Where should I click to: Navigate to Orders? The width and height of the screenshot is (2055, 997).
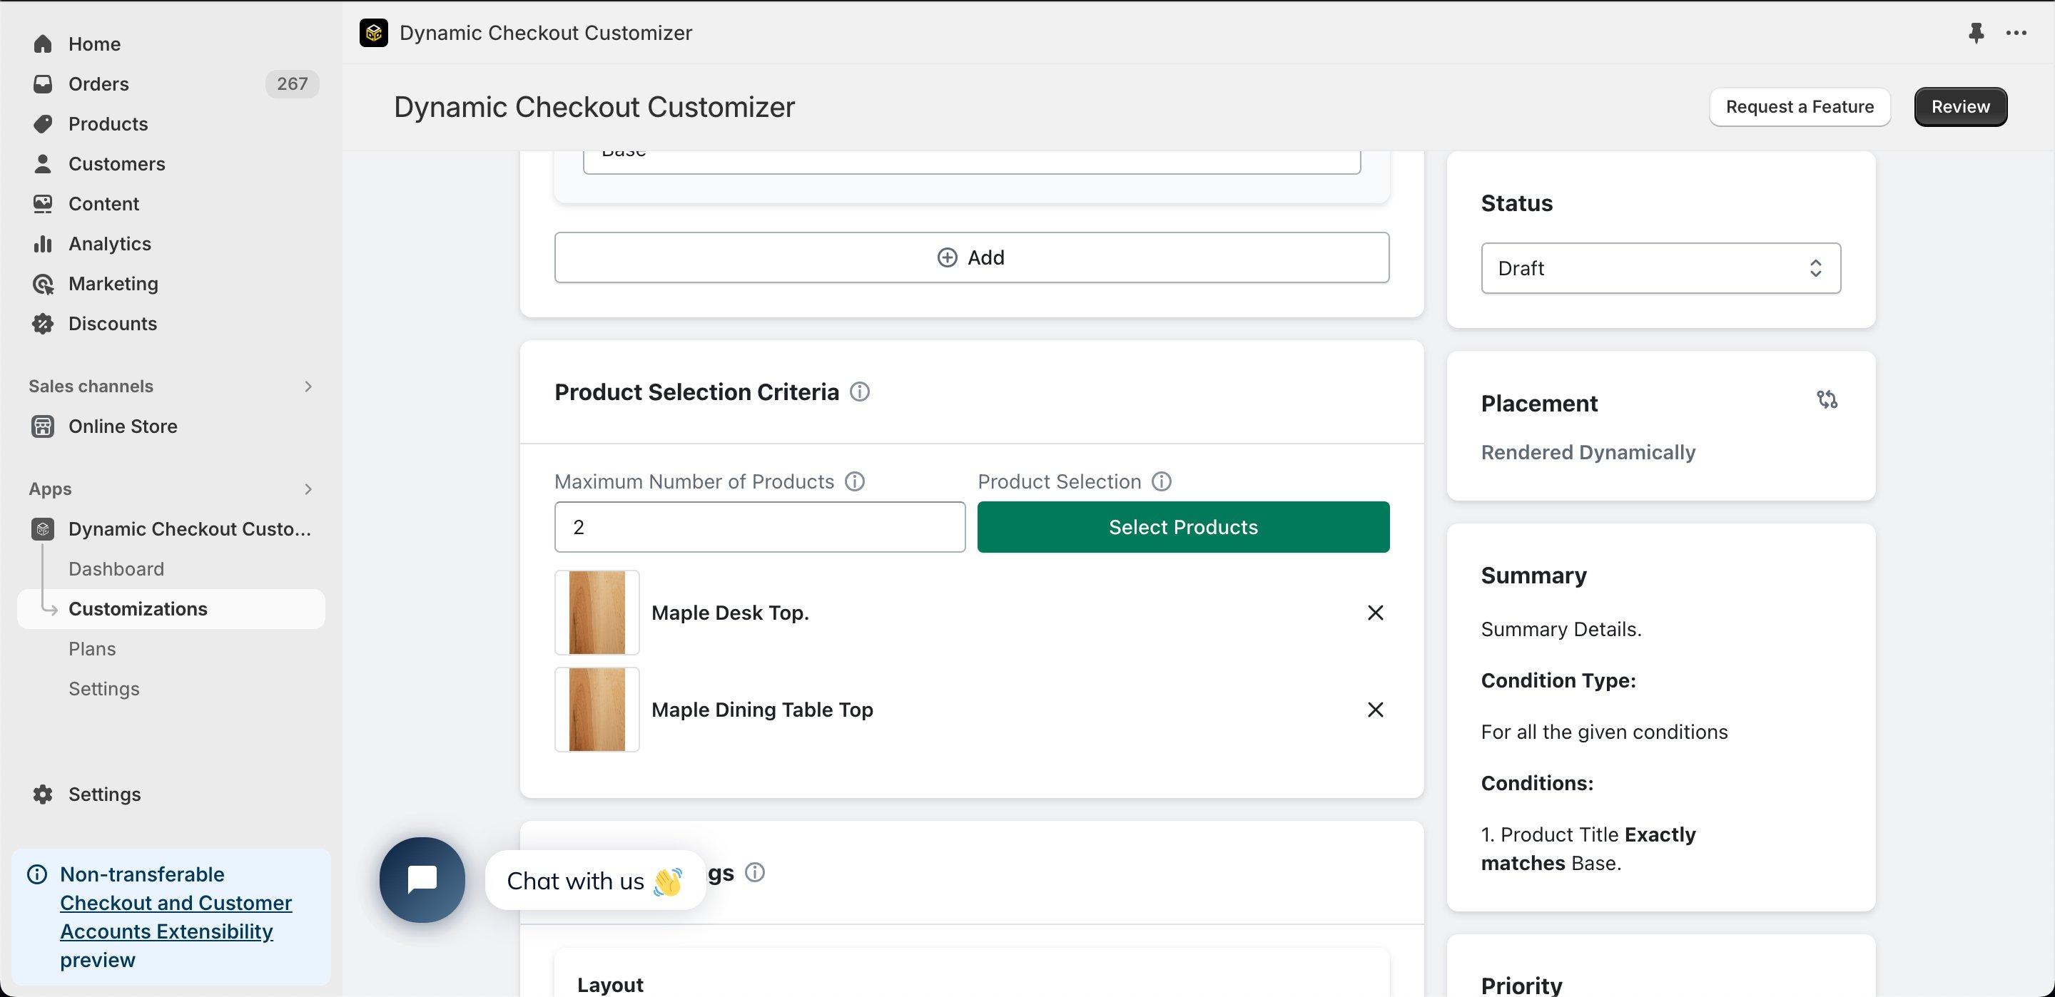tap(99, 83)
